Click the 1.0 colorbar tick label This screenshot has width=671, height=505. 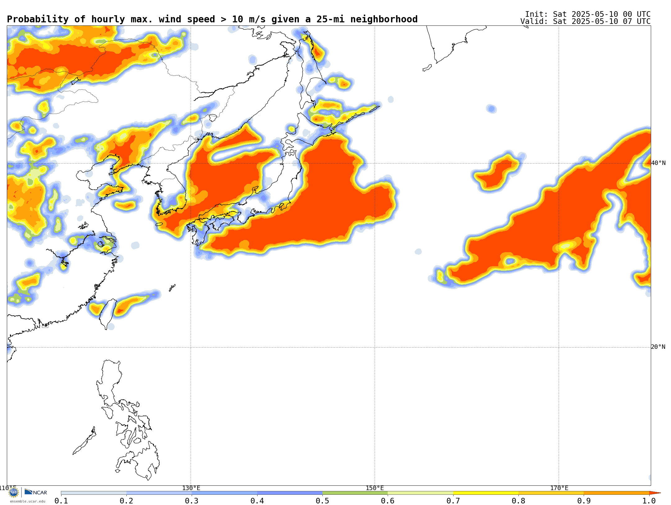click(x=649, y=501)
